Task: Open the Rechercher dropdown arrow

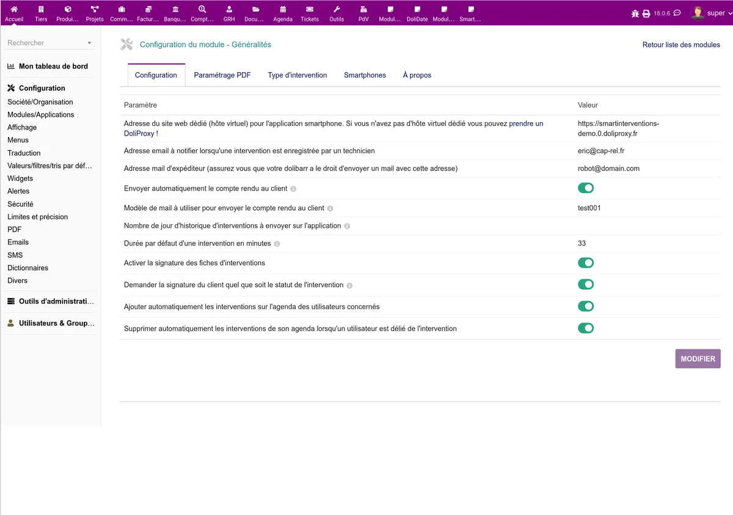Action: click(x=89, y=43)
